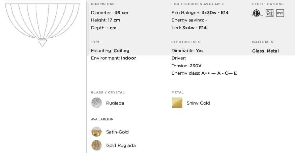Click the Tension 230V text

tap(186, 66)
